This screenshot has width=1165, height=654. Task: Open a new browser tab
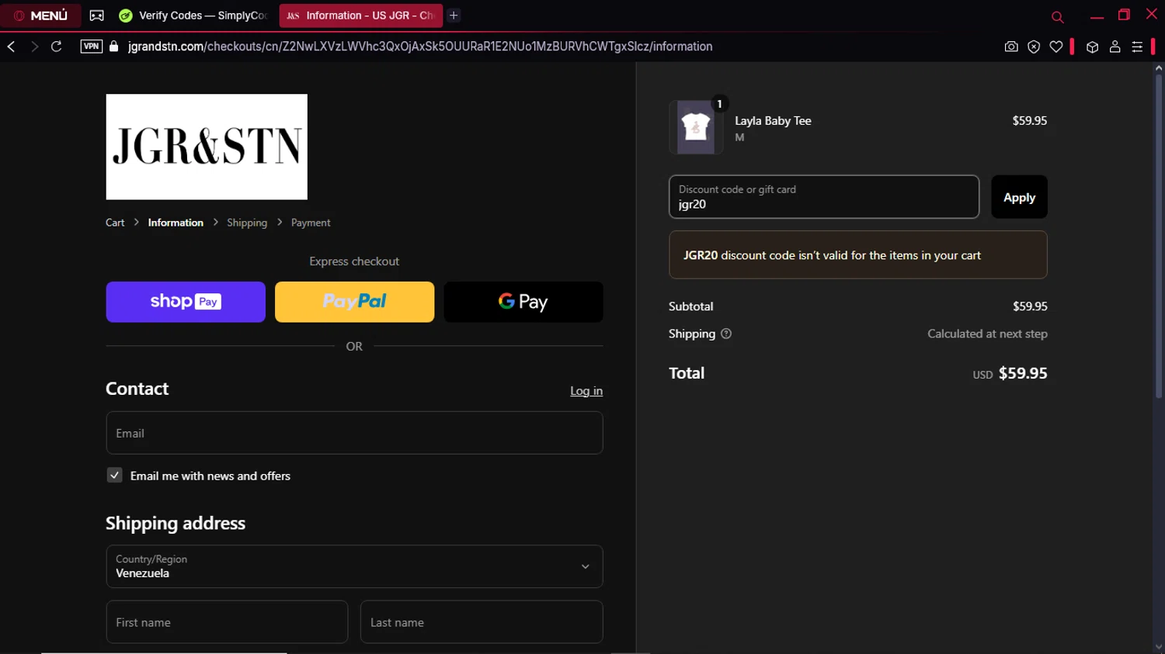click(454, 16)
